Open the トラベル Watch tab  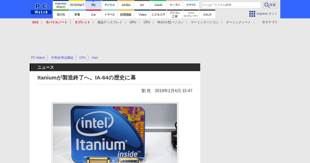[110, 14]
